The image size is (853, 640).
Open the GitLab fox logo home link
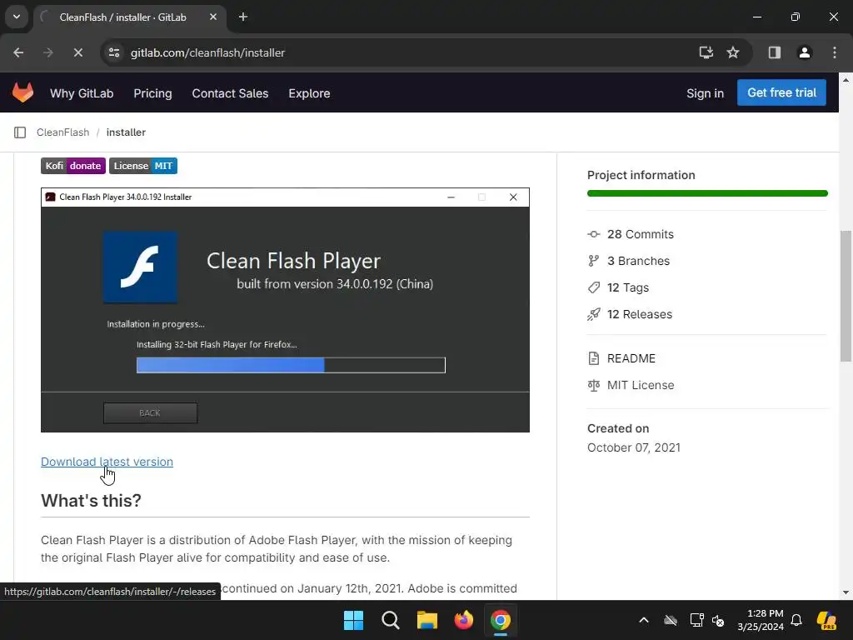(22, 92)
